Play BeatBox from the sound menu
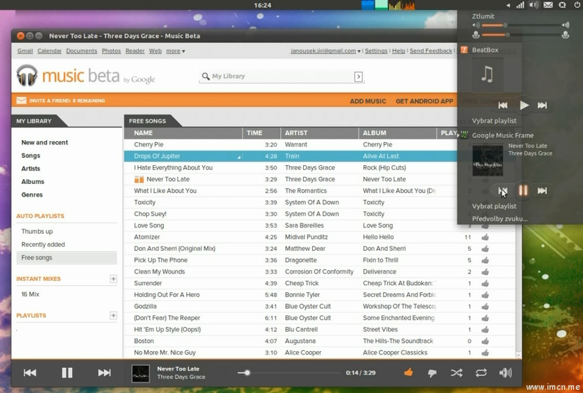Viewport: 583px width, 393px height. point(524,105)
